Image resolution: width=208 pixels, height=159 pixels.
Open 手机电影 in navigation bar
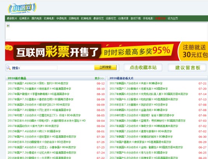point(148,19)
